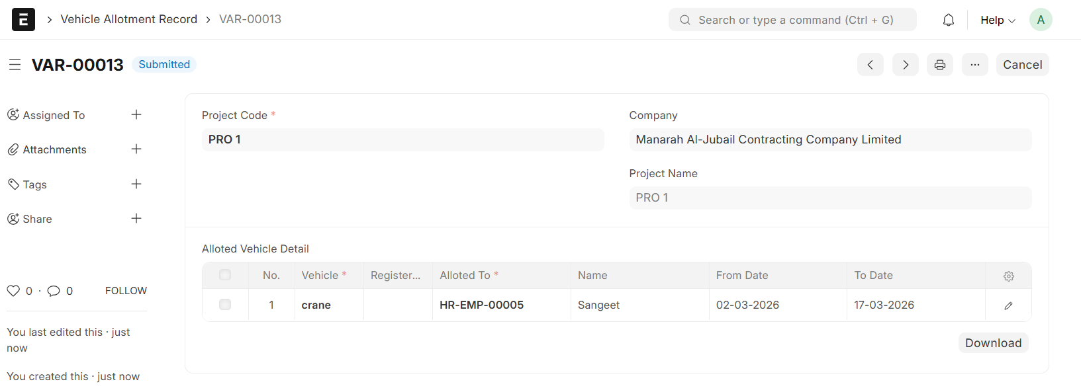Click the notifications bell icon

tap(948, 20)
